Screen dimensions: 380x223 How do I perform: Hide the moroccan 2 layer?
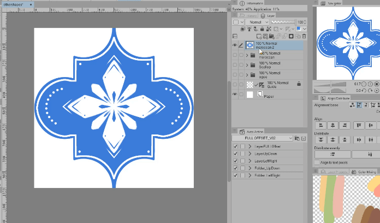[x=235, y=45]
